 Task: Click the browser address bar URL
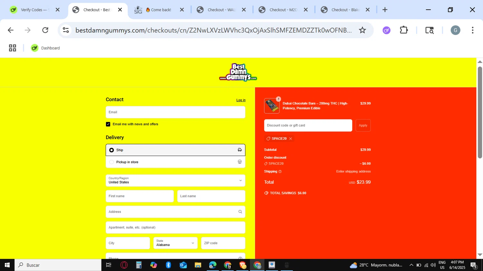point(213,30)
